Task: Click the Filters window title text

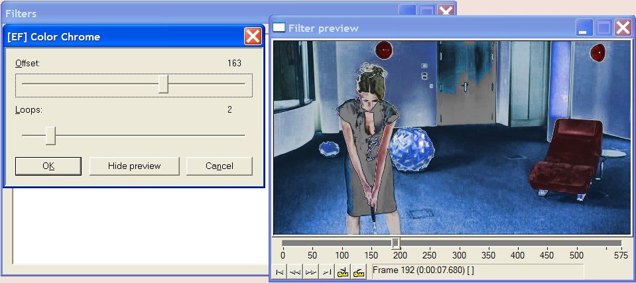Action: tap(21, 14)
